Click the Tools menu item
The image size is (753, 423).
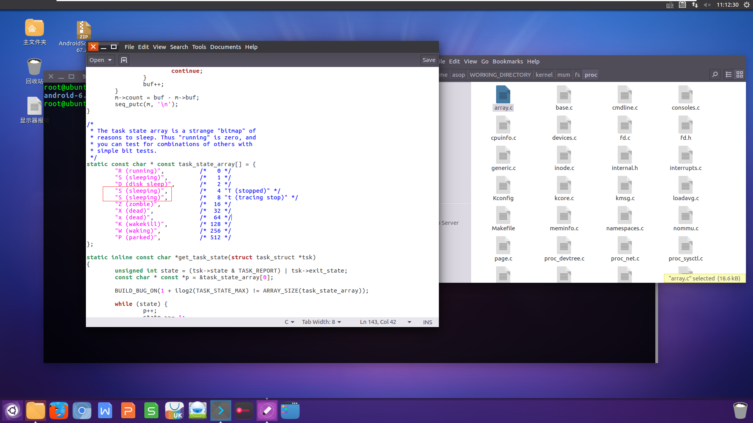coord(198,47)
